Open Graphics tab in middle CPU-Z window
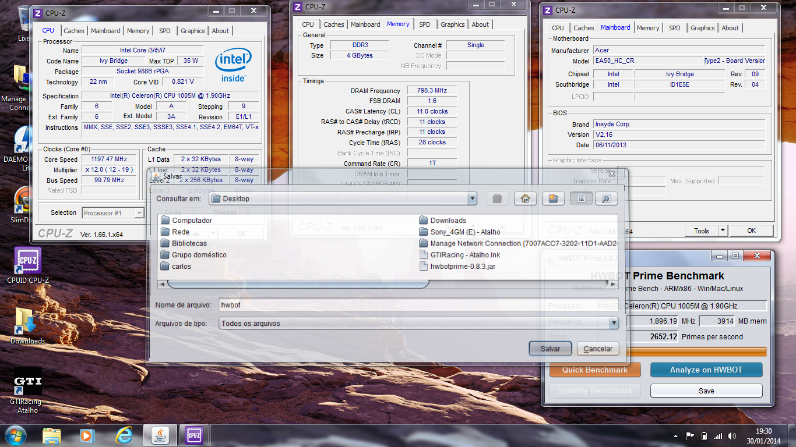The height and width of the screenshot is (447, 796). [x=453, y=24]
